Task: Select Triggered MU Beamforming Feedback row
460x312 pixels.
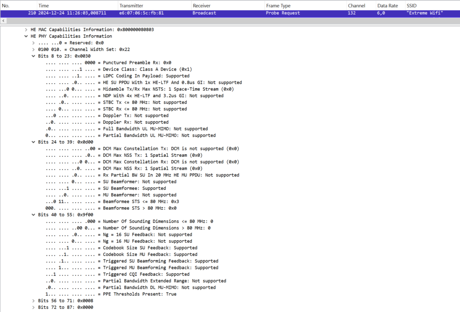Action: (132, 267)
